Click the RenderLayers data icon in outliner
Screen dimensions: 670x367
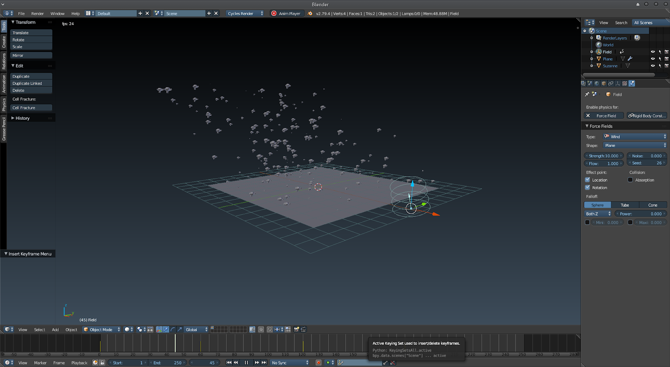pos(637,38)
